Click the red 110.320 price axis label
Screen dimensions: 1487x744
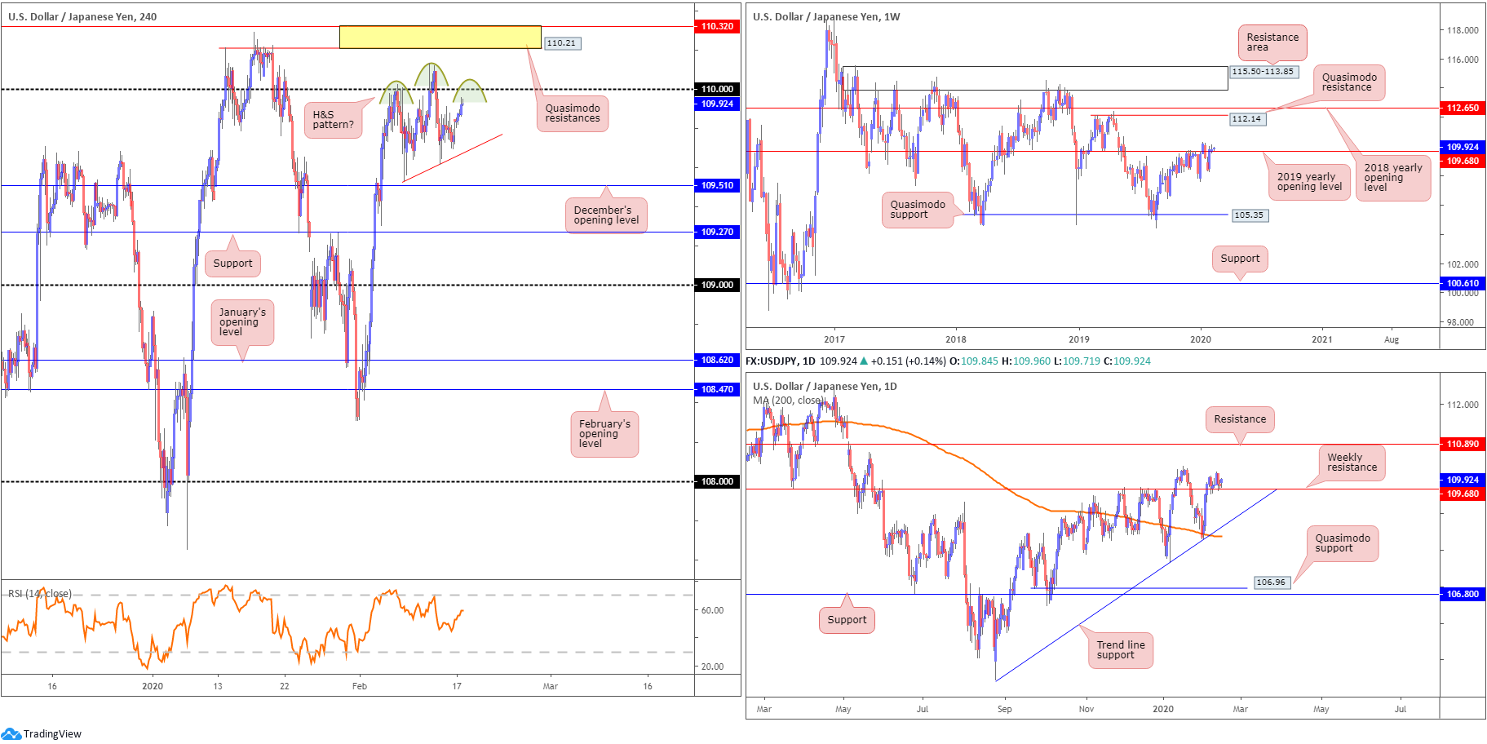pyautogui.click(x=717, y=26)
